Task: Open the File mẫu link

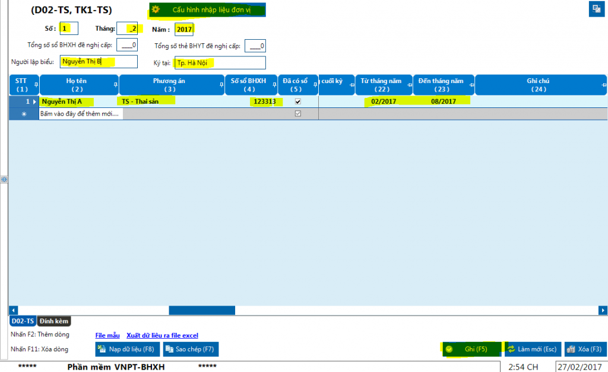Action: click(x=107, y=336)
